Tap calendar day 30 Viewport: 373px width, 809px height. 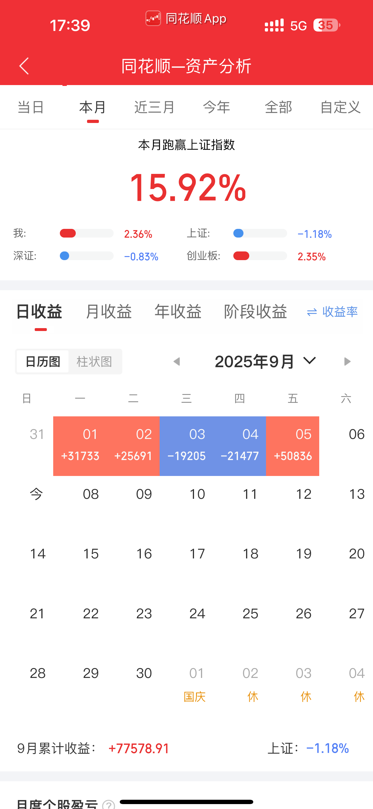[144, 673]
